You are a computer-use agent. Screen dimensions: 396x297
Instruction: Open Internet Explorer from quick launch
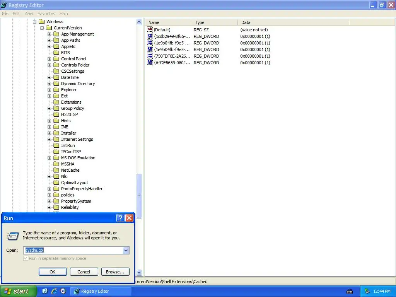tap(54, 291)
